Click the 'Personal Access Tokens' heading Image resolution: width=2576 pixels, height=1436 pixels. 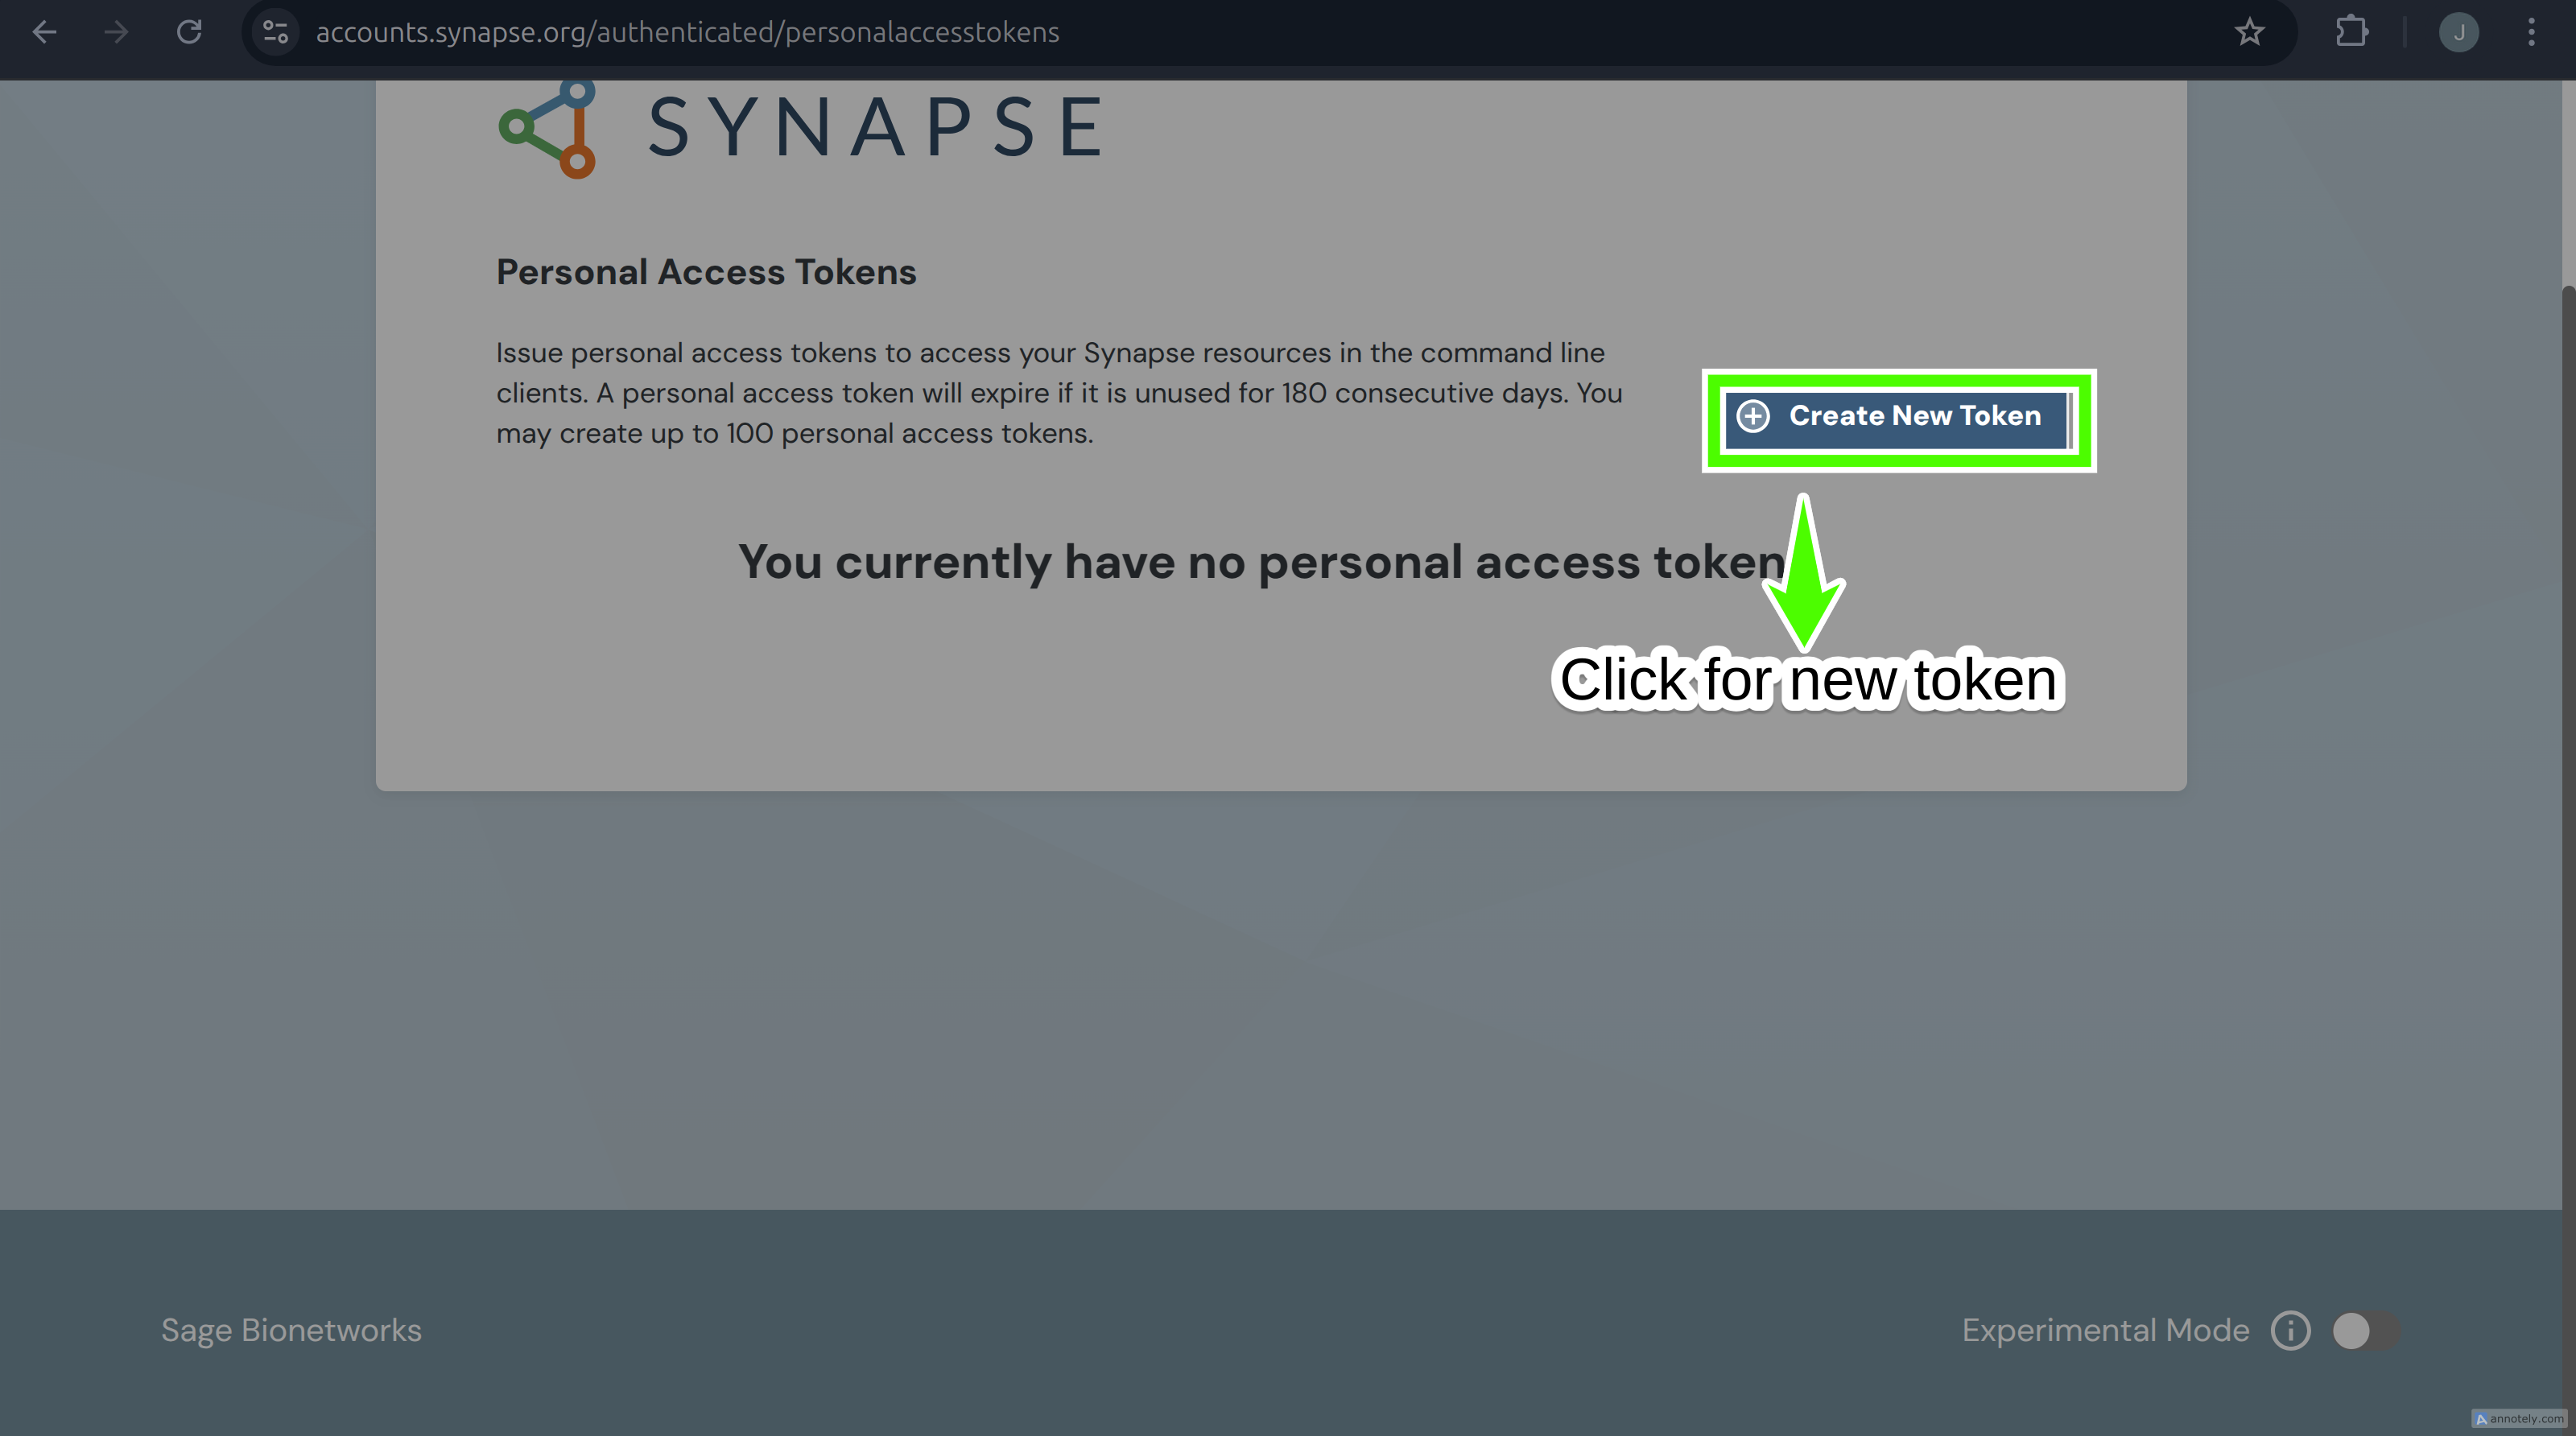[706, 271]
